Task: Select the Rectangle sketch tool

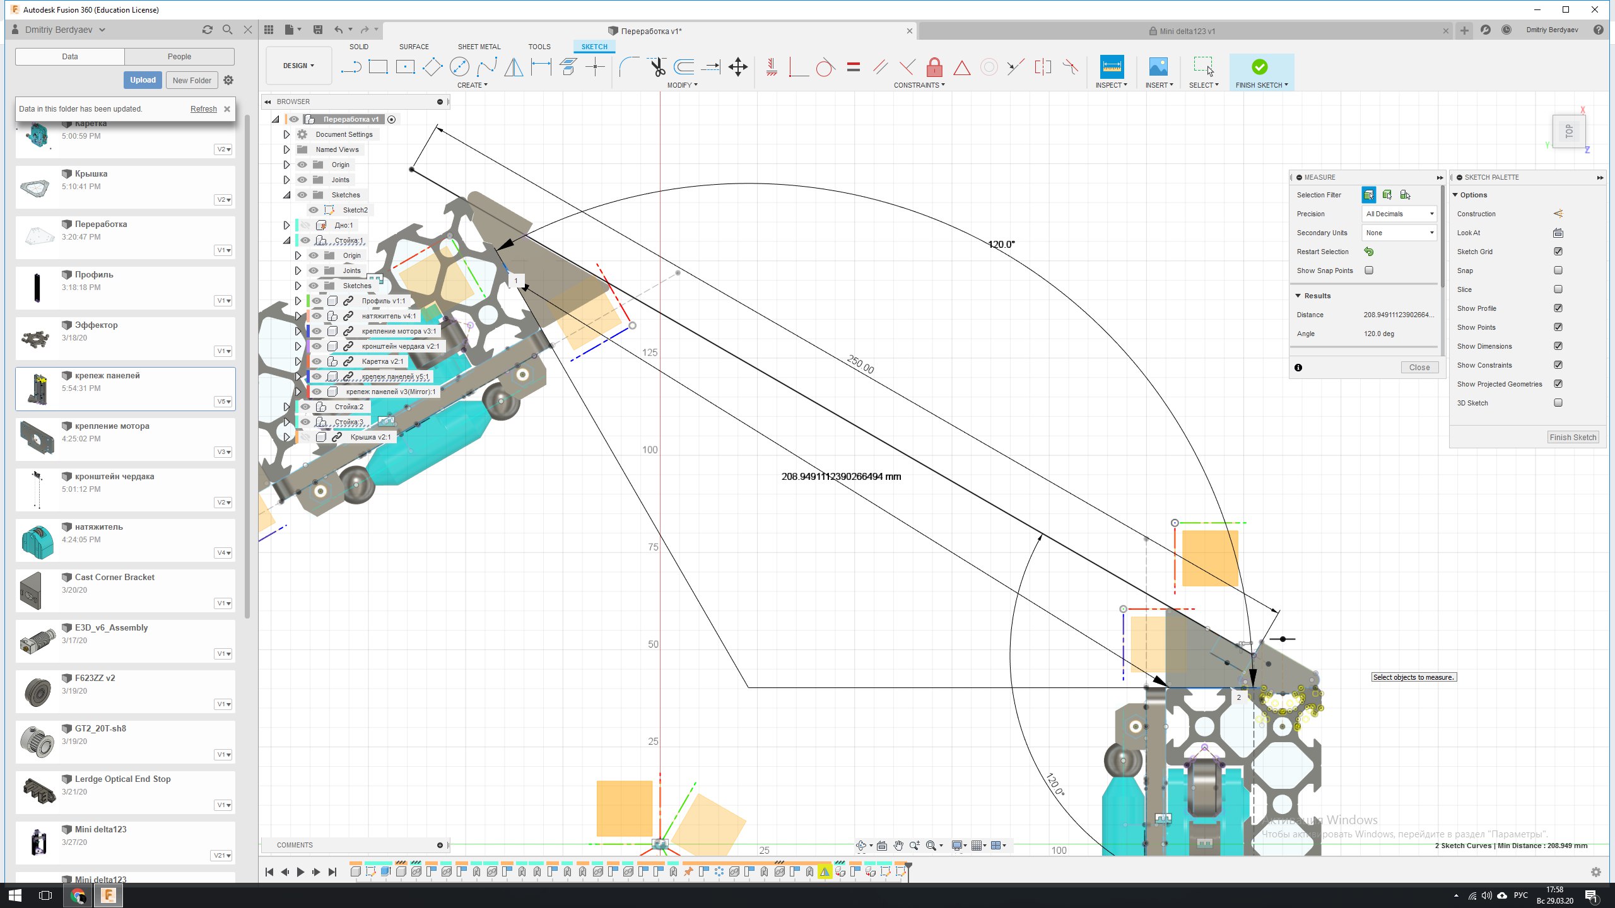Action: 378,67
